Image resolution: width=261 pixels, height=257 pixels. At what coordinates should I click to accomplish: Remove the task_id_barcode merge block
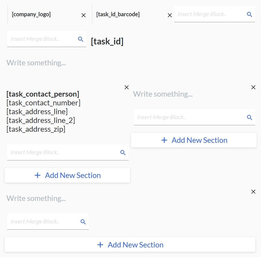(170, 15)
